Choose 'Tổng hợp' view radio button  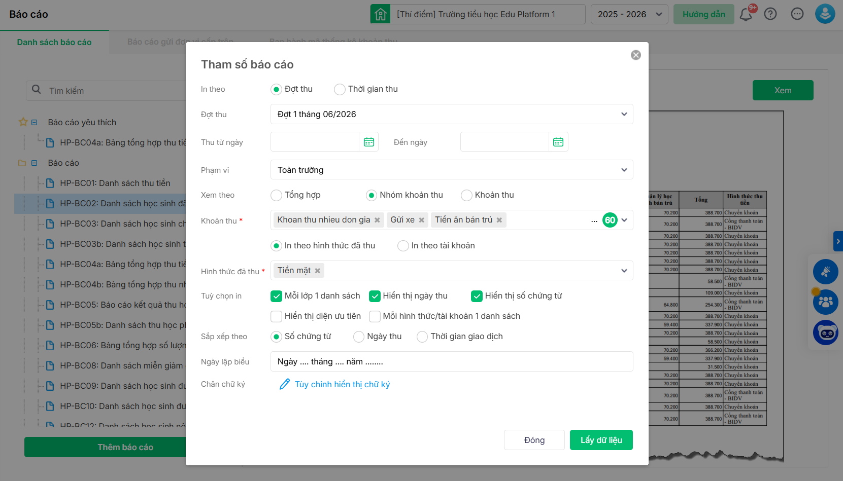(277, 195)
